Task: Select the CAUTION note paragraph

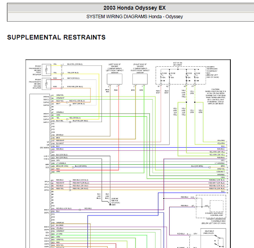Action: pos(216,96)
